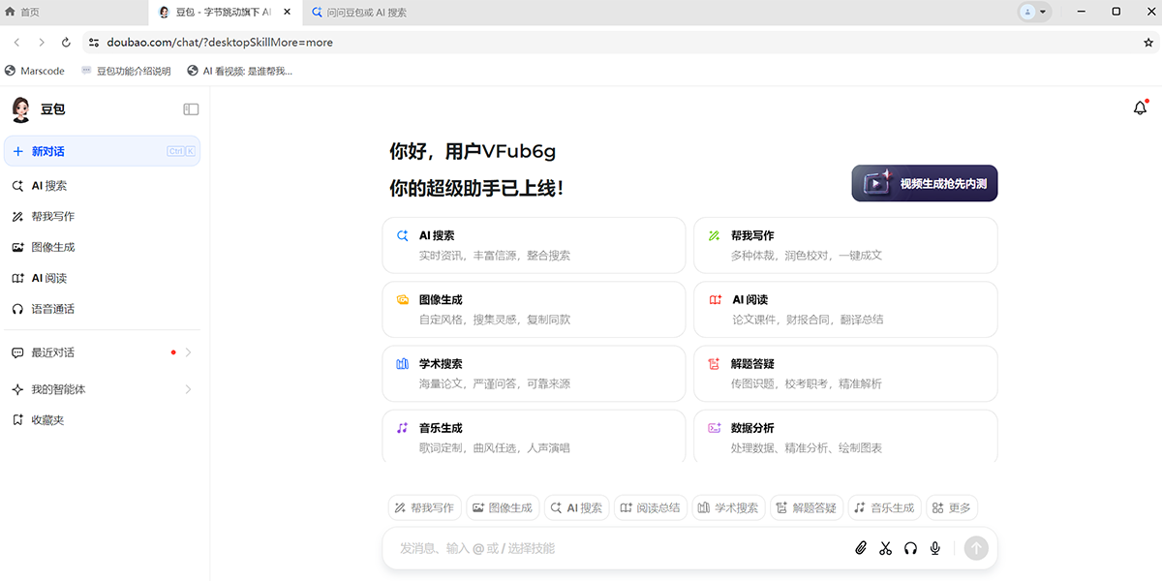The width and height of the screenshot is (1162, 581).
Task: Click the microphone voice input icon
Action: click(935, 548)
